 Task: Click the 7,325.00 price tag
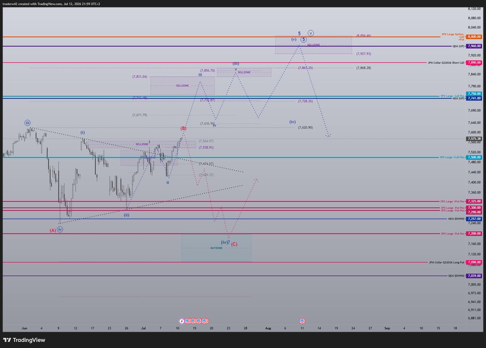(x=474, y=201)
